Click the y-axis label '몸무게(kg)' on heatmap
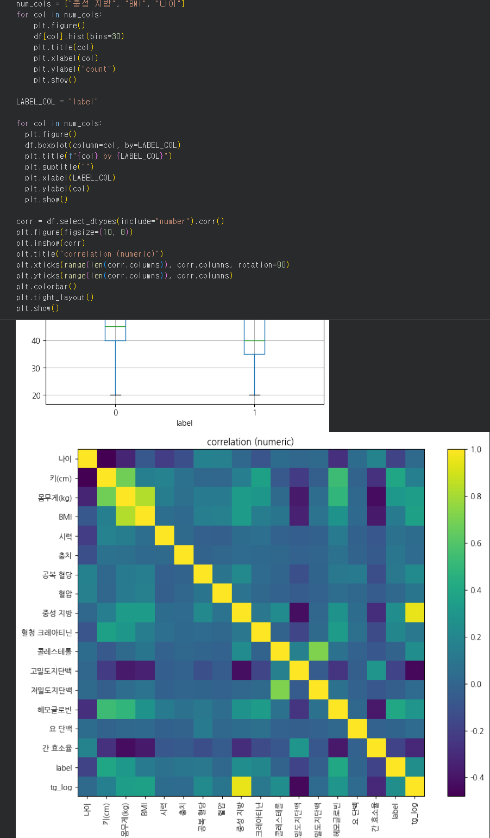Image resolution: width=490 pixels, height=838 pixels. (x=55, y=498)
